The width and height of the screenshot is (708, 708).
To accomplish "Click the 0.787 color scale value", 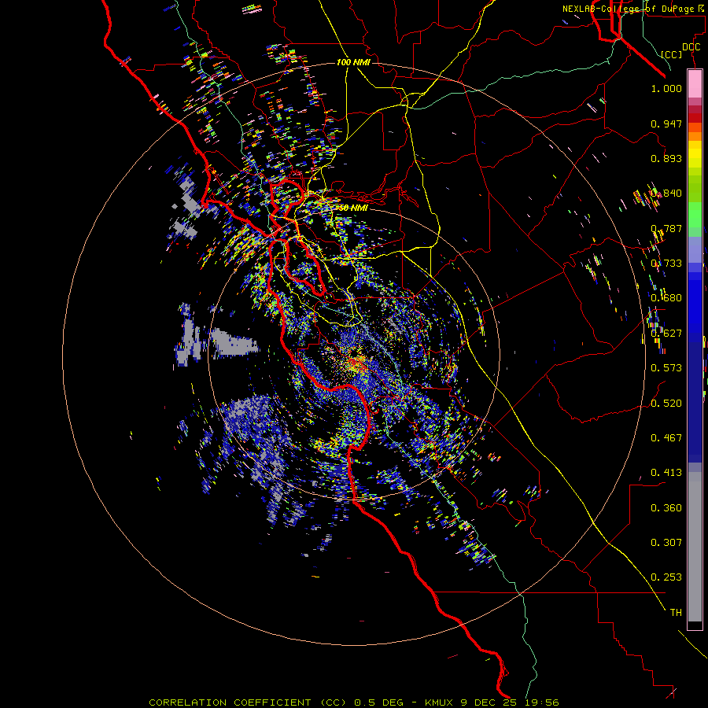I will [x=666, y=228].
